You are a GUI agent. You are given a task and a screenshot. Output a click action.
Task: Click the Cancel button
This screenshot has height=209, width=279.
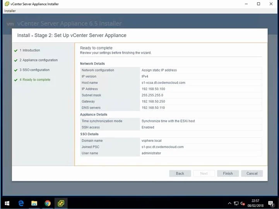click(252, 173)
